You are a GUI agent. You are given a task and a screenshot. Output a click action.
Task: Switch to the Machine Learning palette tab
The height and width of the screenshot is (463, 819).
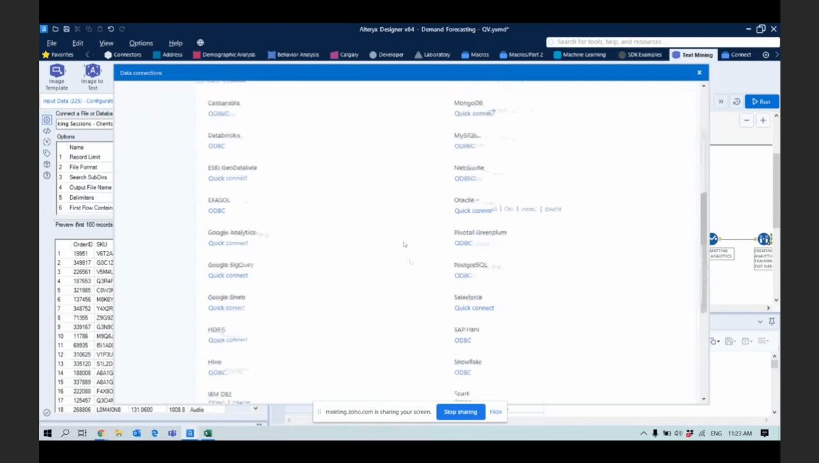(579, 55)
